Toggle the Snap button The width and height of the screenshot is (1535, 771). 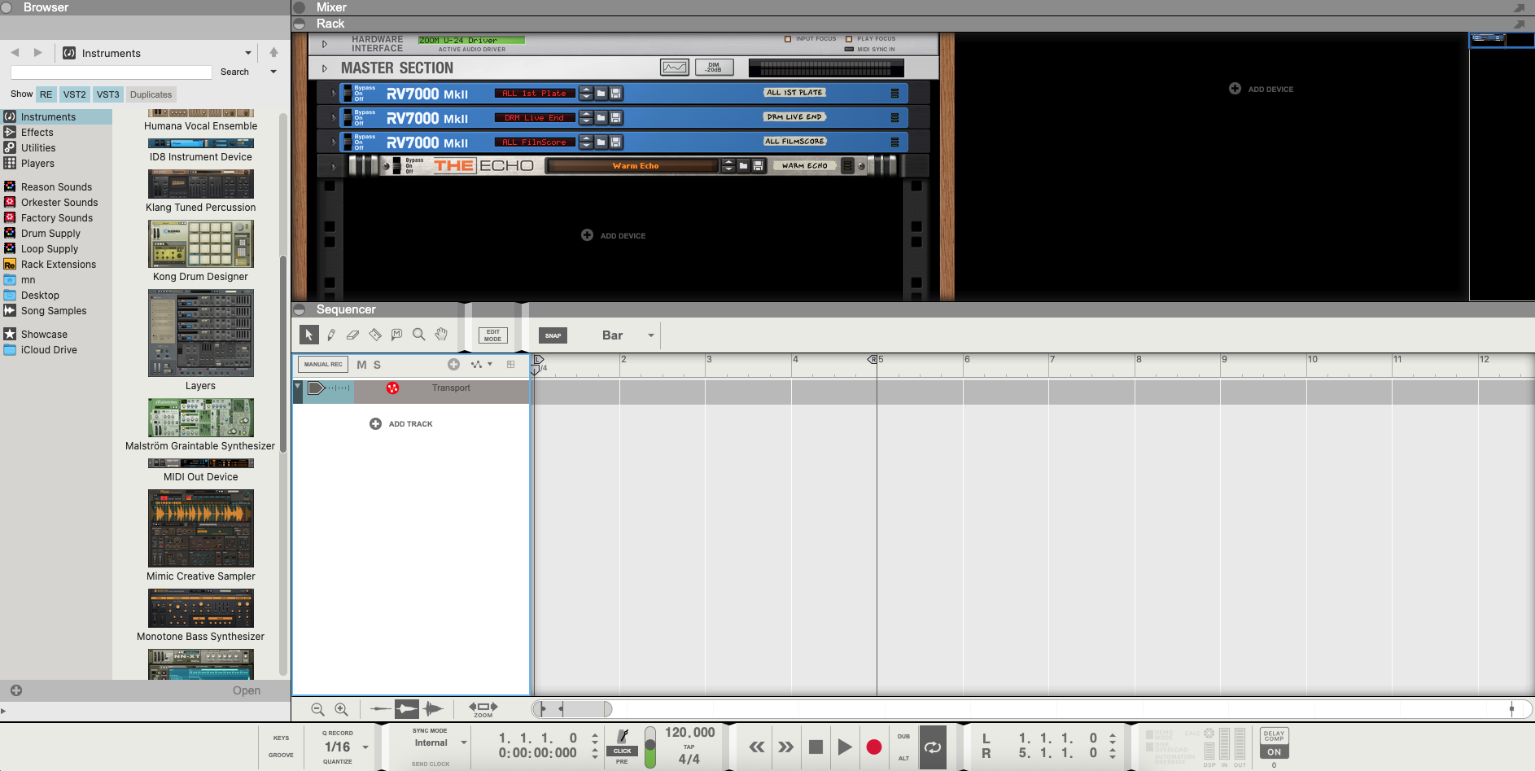click(x=553, y=335)
